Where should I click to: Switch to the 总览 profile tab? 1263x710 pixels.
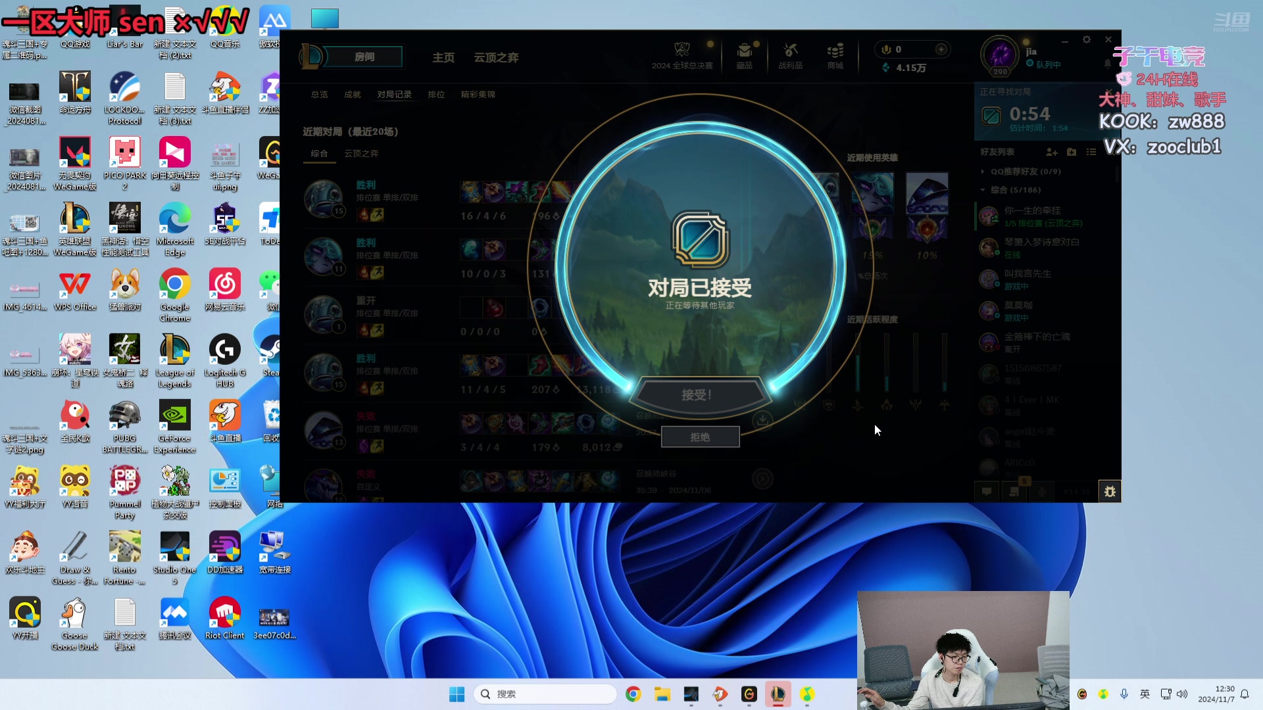(x=319, y=95)
